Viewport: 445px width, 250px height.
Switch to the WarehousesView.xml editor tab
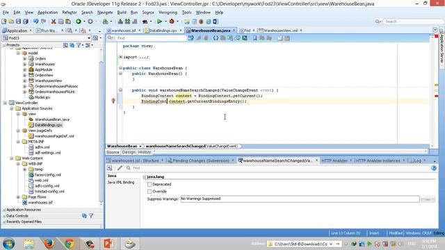280,31
